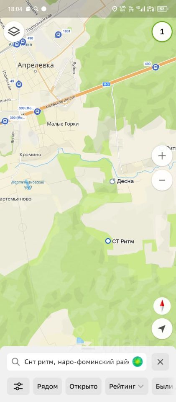This screenshot has height=402, width=176.
Task: Open the map layers button
Action: pos(14,32)
